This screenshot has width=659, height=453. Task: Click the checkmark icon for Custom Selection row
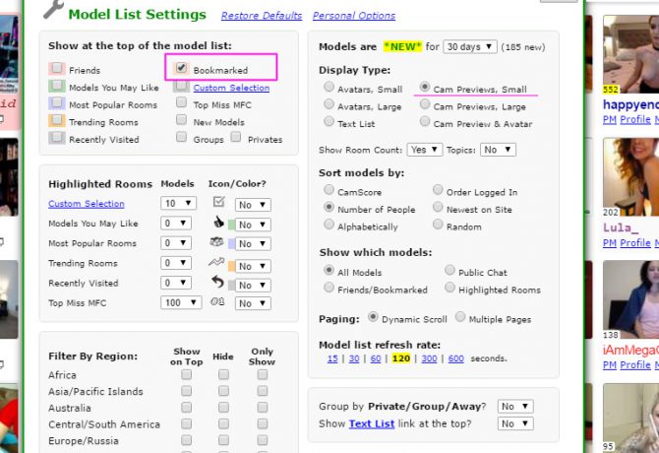218,203
